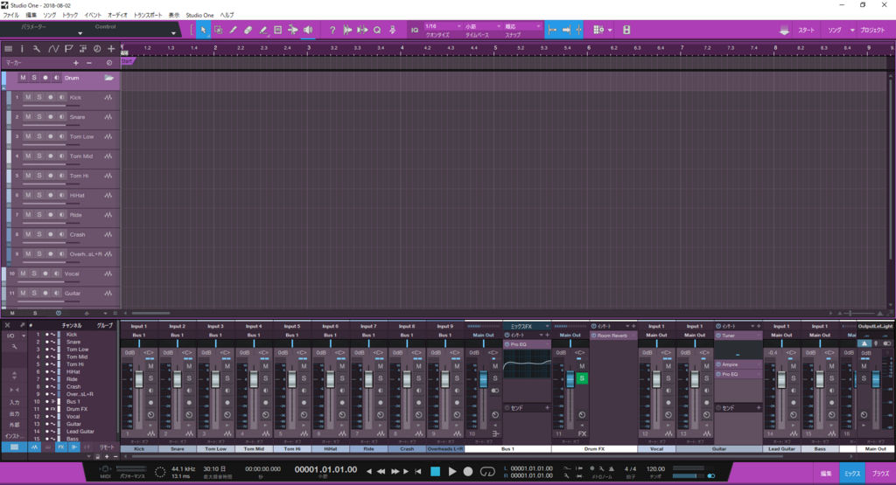Click the スタート button at top right
896x485 pixels.
(806, 31)
